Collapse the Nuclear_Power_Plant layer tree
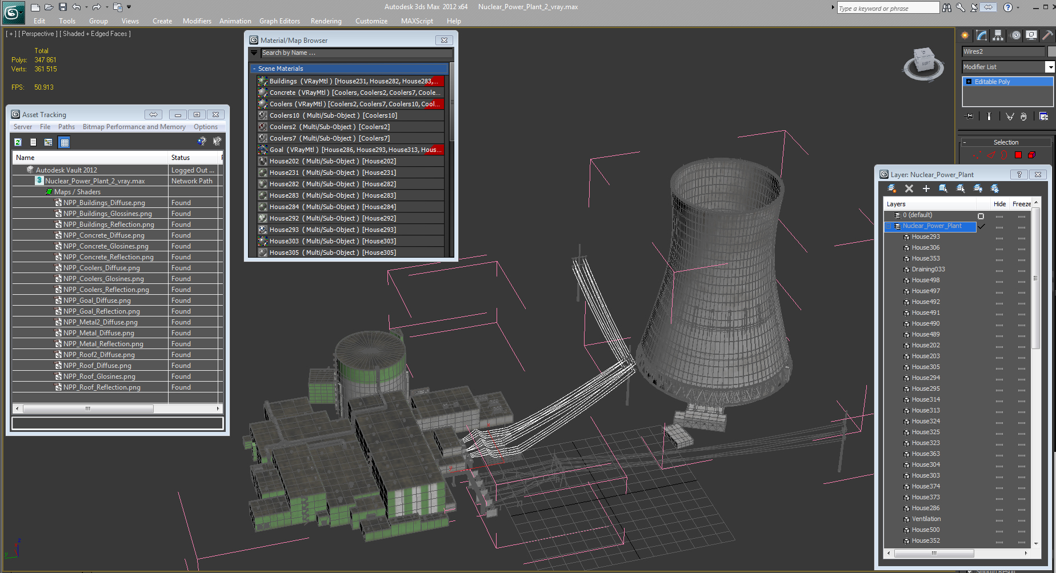This screenshot has width=1056, height=573. point(889,226)
